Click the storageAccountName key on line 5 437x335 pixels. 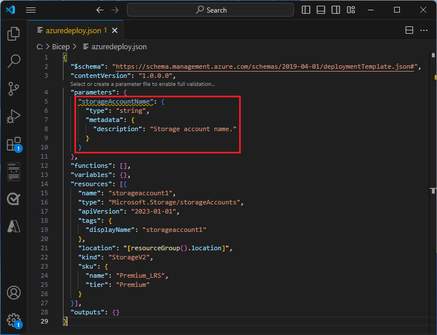pos(116,101)
